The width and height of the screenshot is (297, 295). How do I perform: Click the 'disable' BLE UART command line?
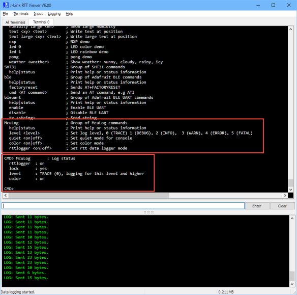coord(58,113)
